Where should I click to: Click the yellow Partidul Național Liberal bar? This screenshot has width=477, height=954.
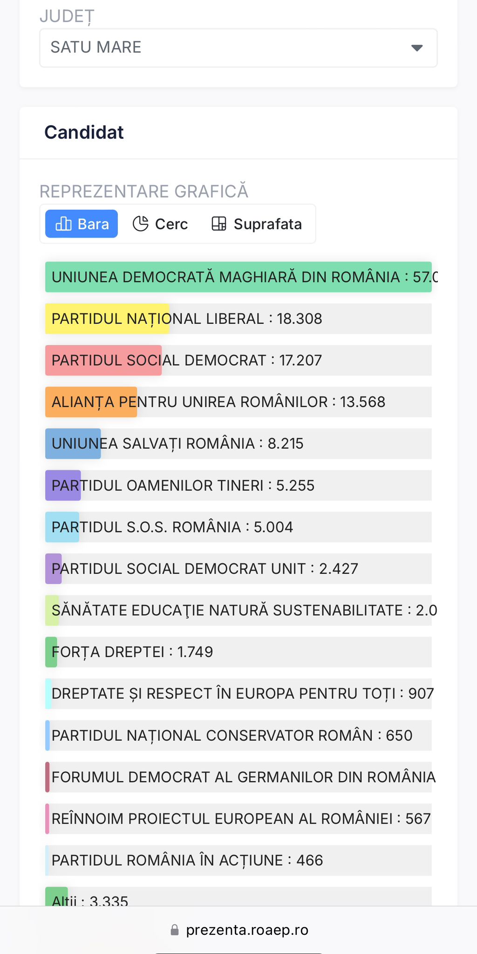pos(107,319)
